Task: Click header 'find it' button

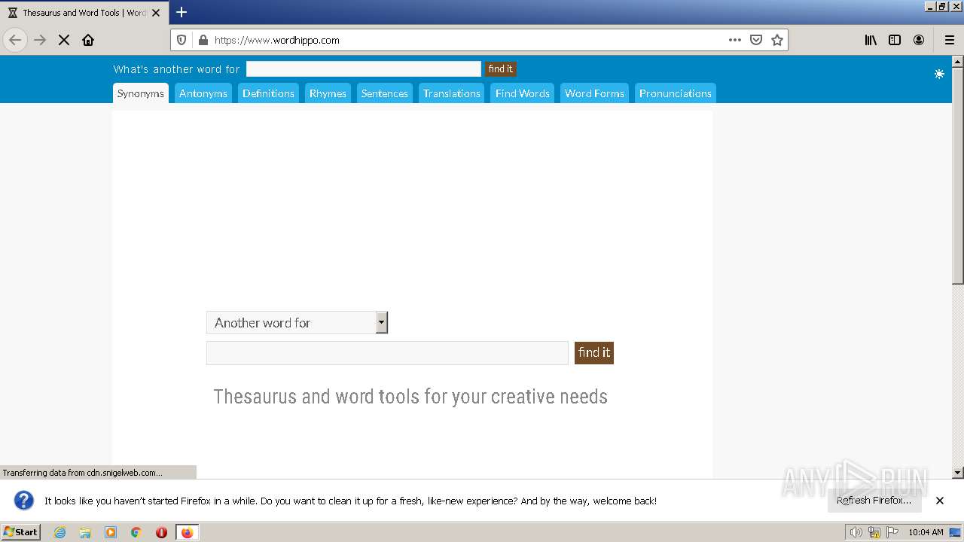Action: [500, 69]
